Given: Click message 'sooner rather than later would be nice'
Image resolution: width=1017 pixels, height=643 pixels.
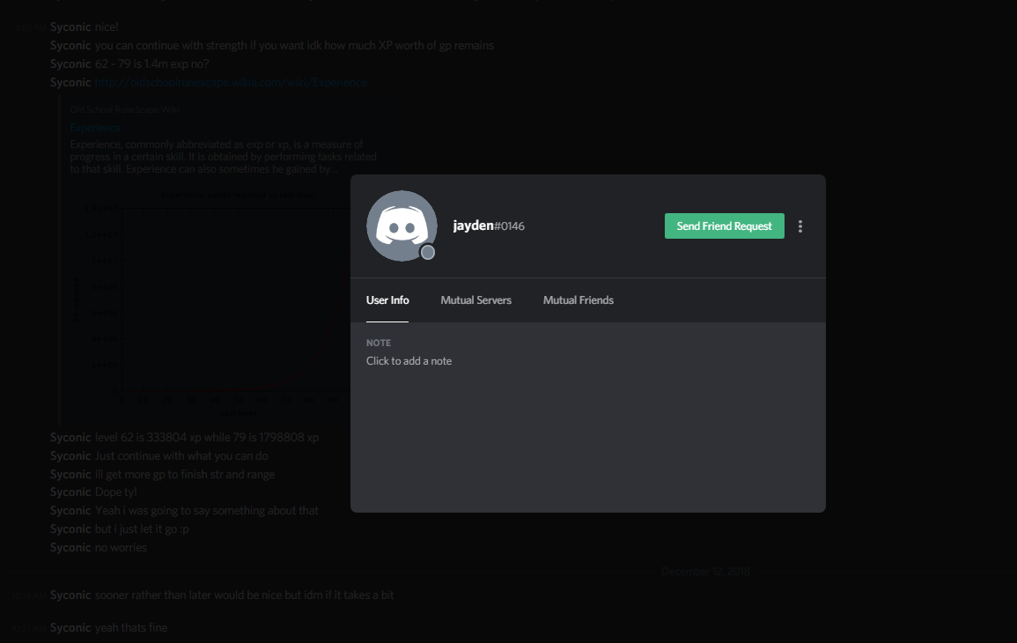Looking at the screenshot, I should pos(244,595).
